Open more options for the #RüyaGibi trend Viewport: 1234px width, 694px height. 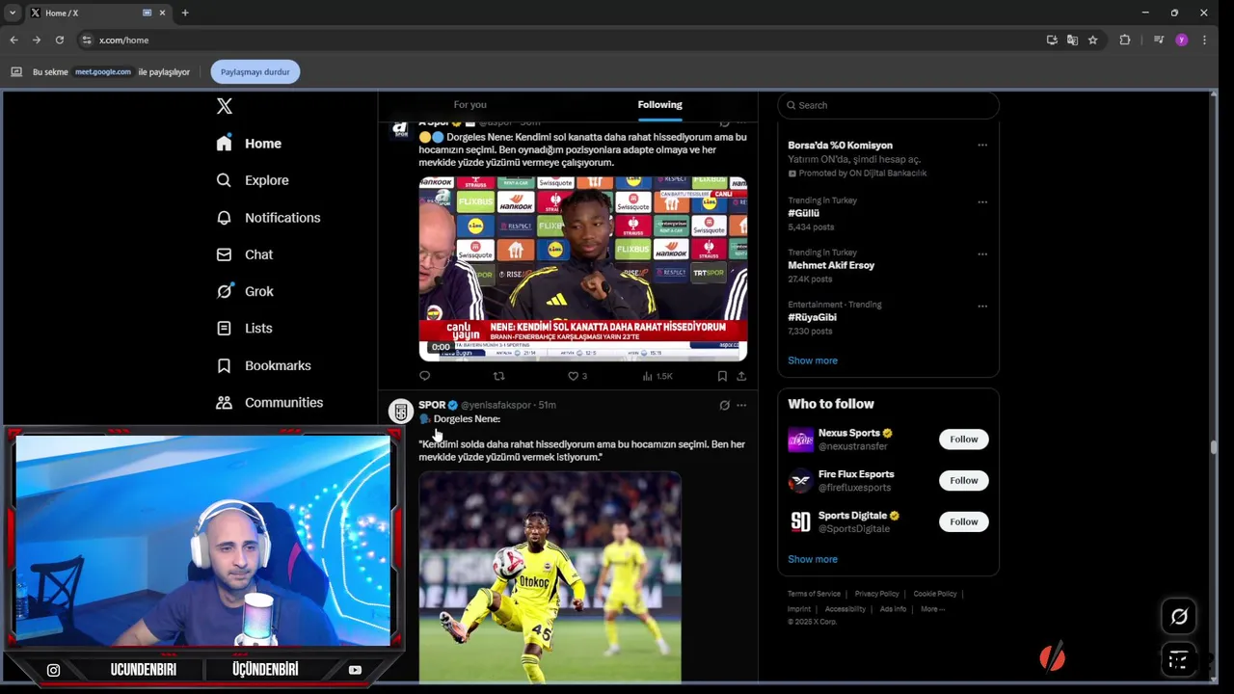click(982, 307)
